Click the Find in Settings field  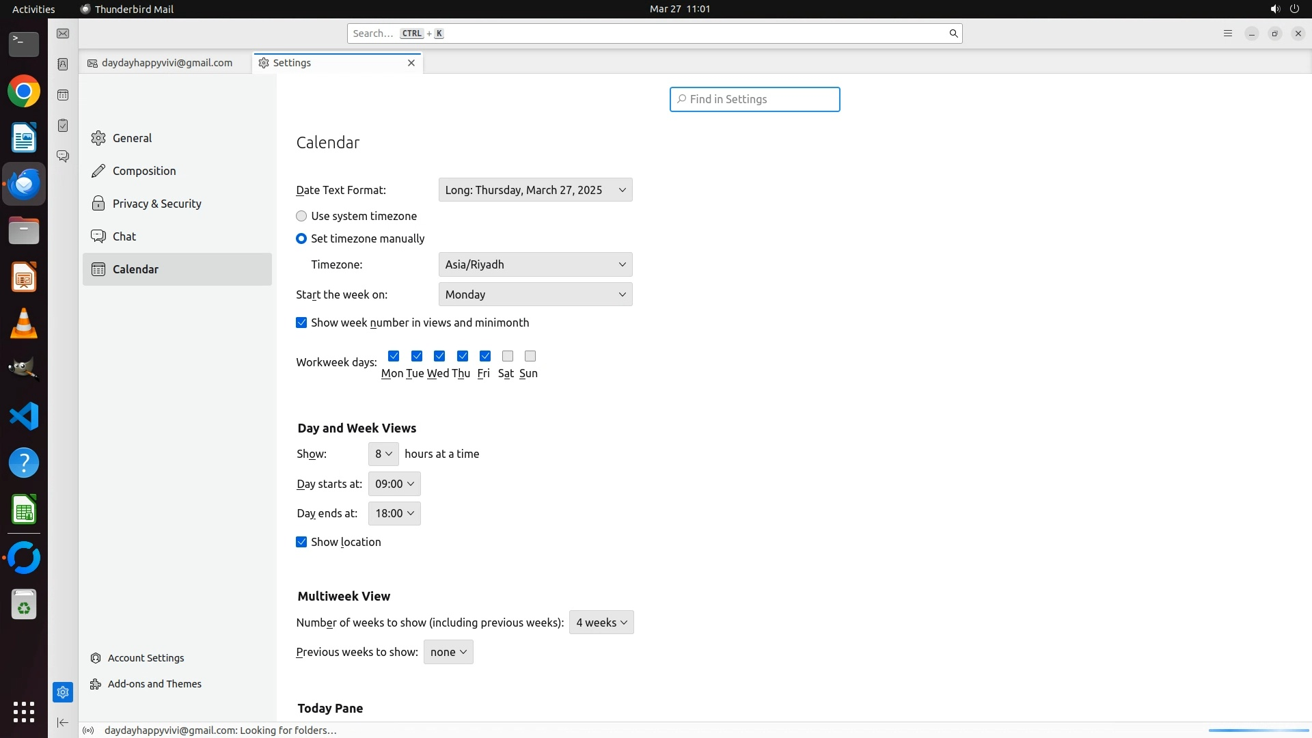click(754, 99)
